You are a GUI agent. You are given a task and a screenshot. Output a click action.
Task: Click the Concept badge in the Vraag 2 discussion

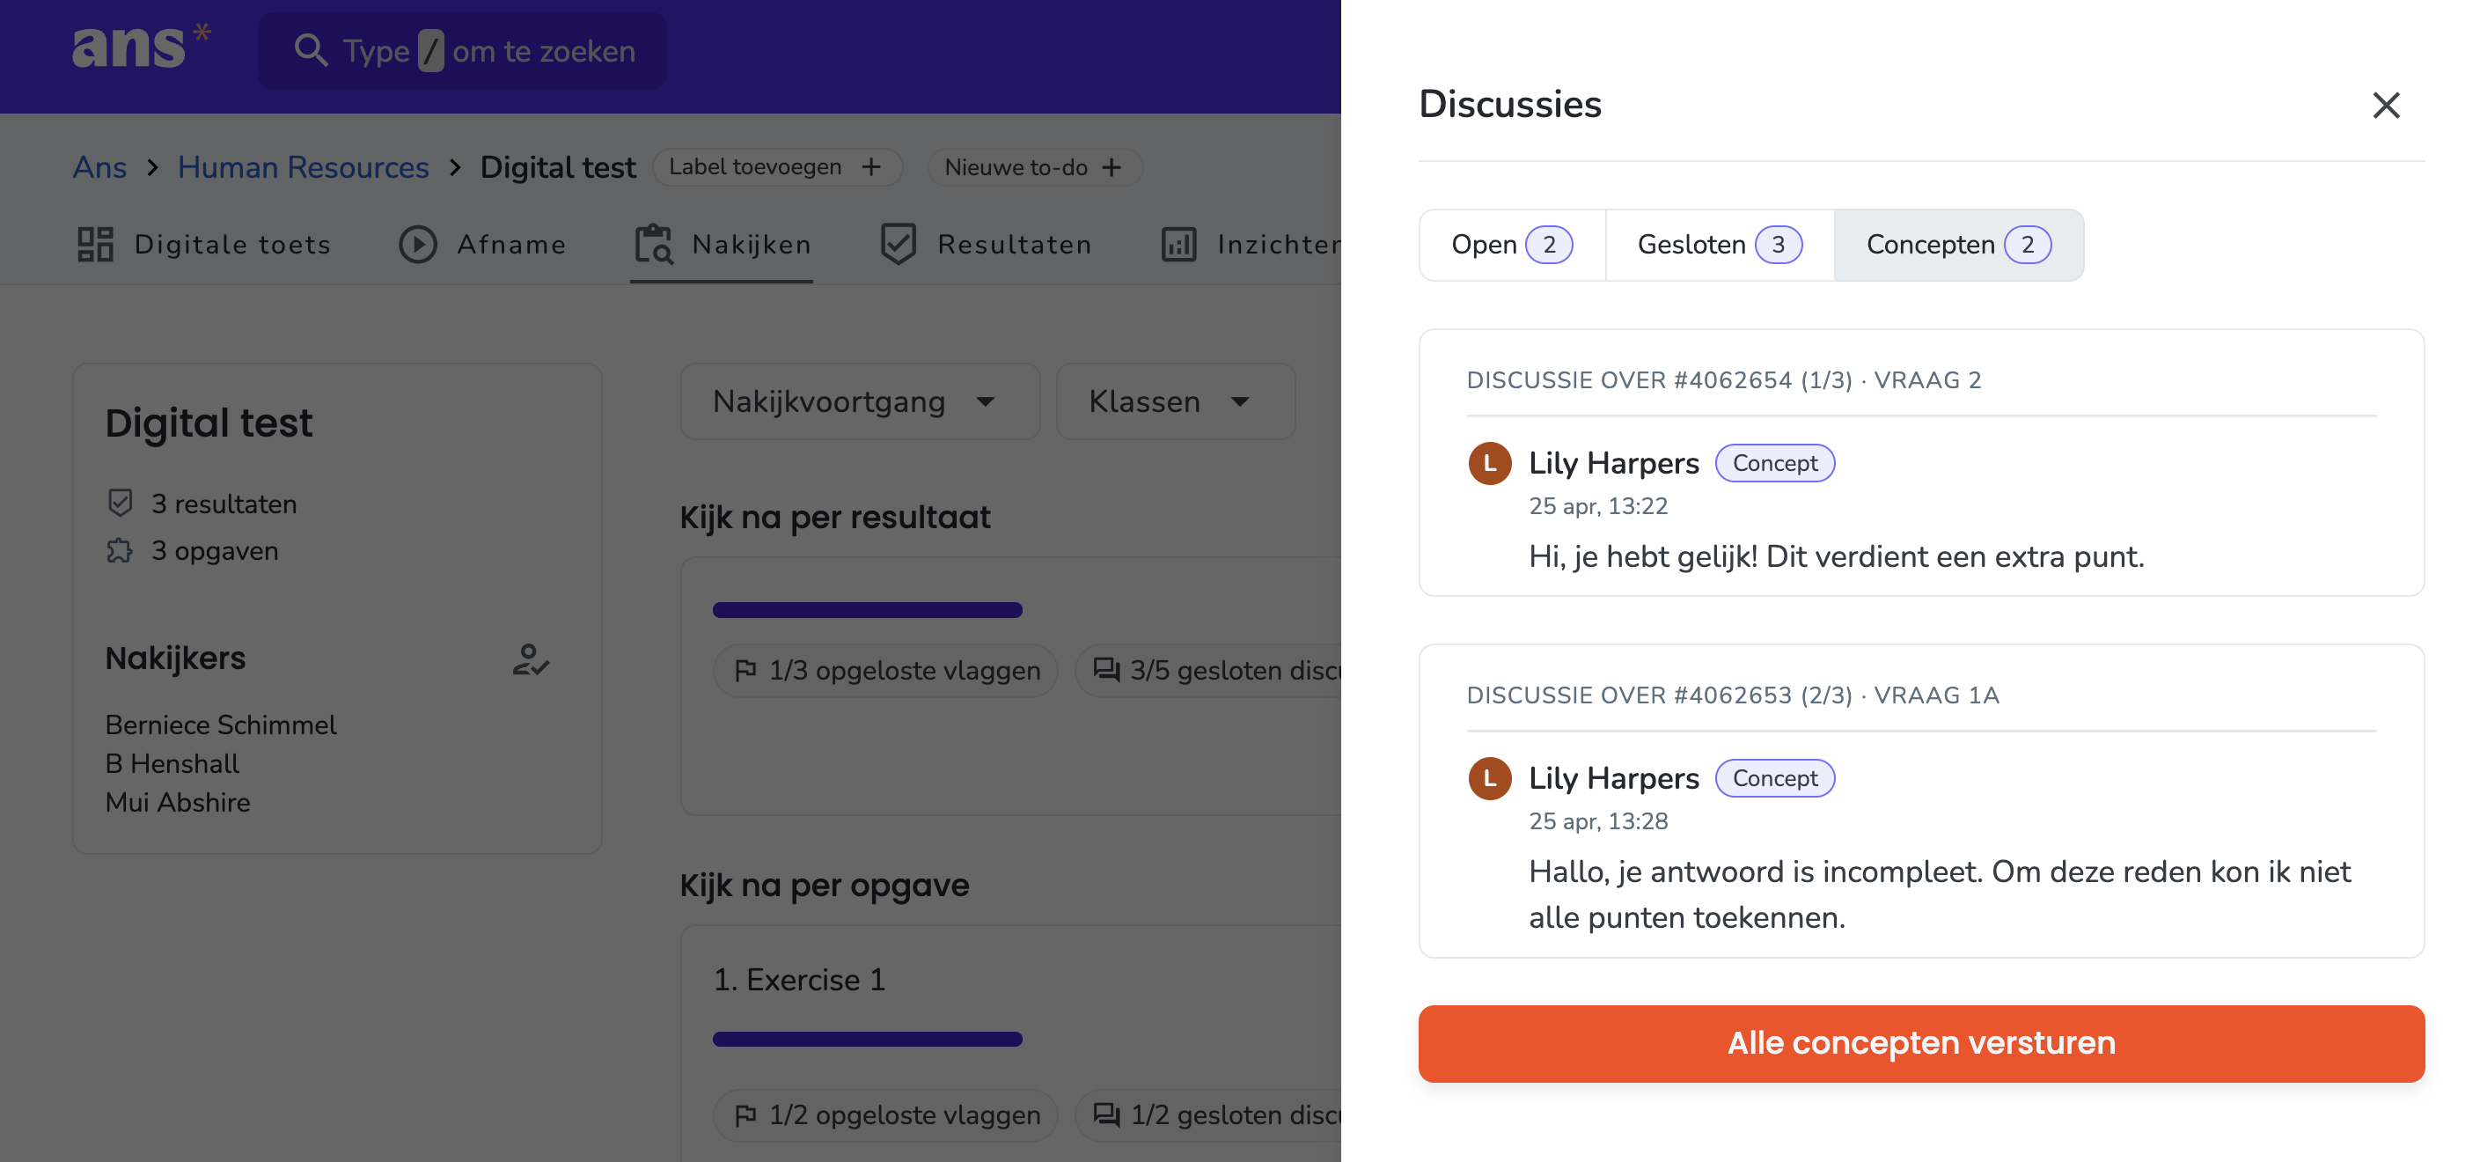[x=1774, y=463]
